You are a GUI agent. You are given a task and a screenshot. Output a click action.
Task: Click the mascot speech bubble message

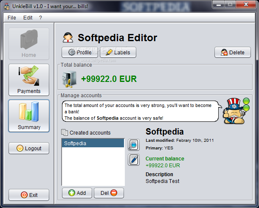tap(140, 111)
